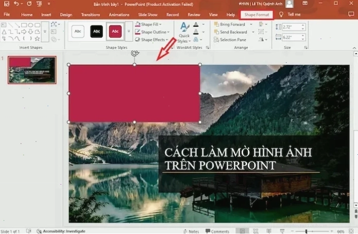Open the View tab
This screenshot has height=234, width=358.
click(213, 15)
